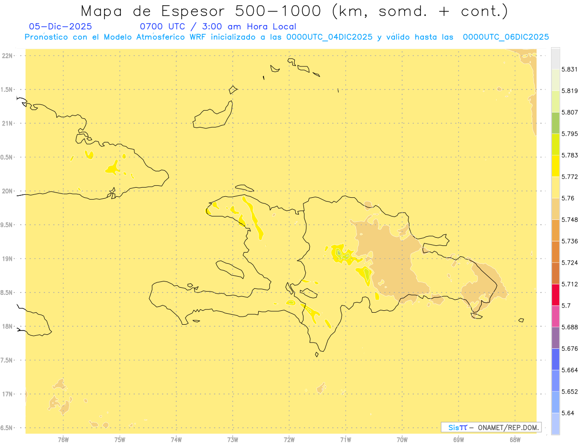This screenshot has width=578, height=446.
Task: Click the '8.5N' latitude label
Action: pos(7,293)
